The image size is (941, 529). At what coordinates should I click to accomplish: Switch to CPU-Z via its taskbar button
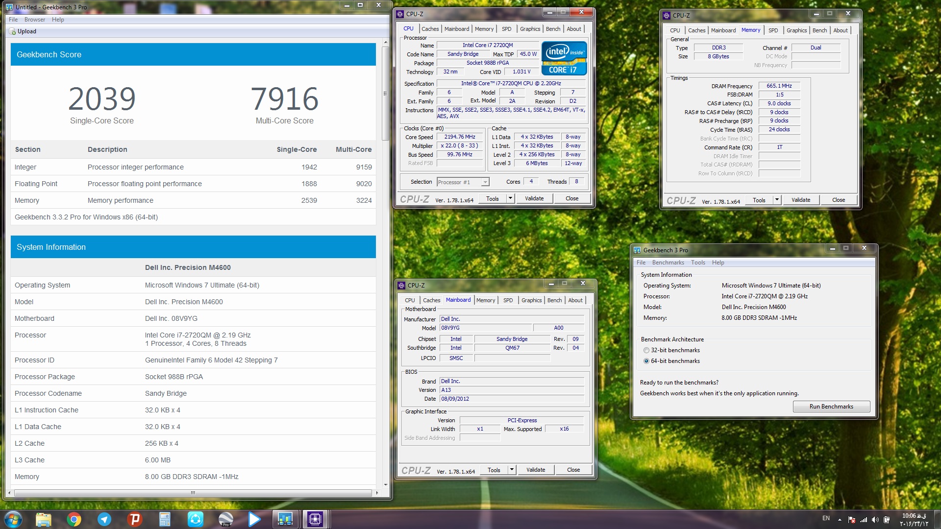point(315,519)
